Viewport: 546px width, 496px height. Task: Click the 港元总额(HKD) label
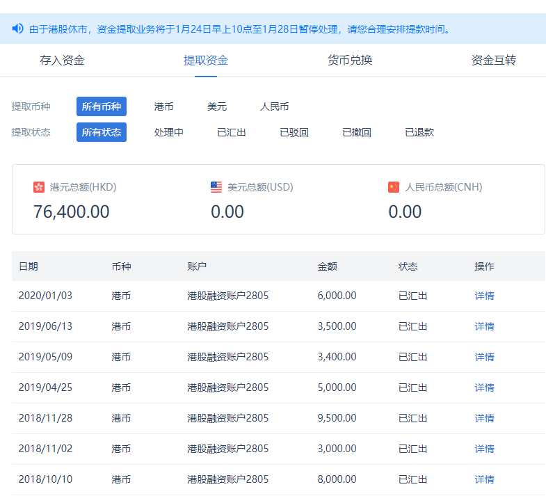pos(83,187)
